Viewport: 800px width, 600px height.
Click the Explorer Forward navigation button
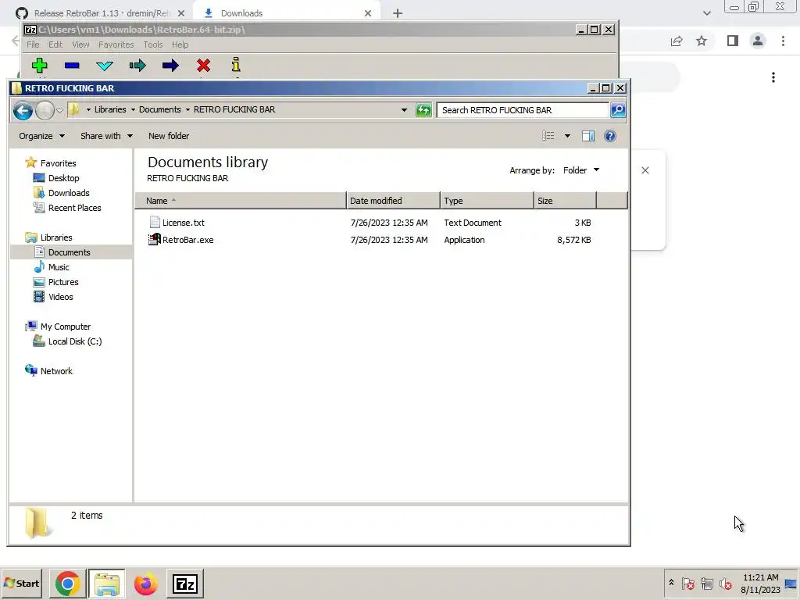pos(45,110)
